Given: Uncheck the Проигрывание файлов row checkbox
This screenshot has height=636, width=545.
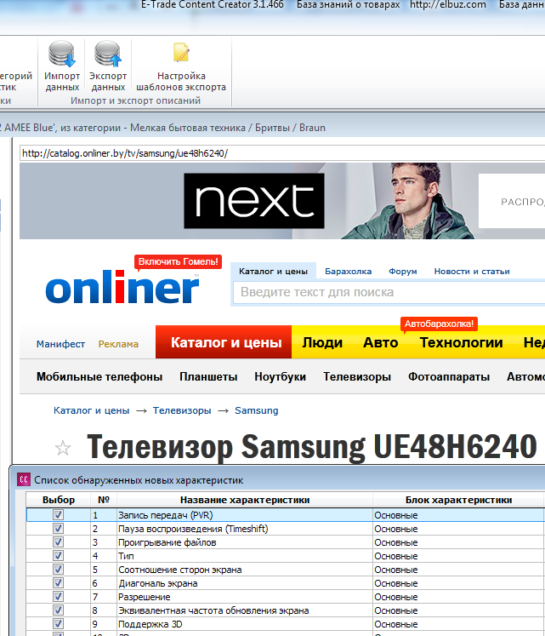Looking at the screenshot, I should [x=58, y=541].
